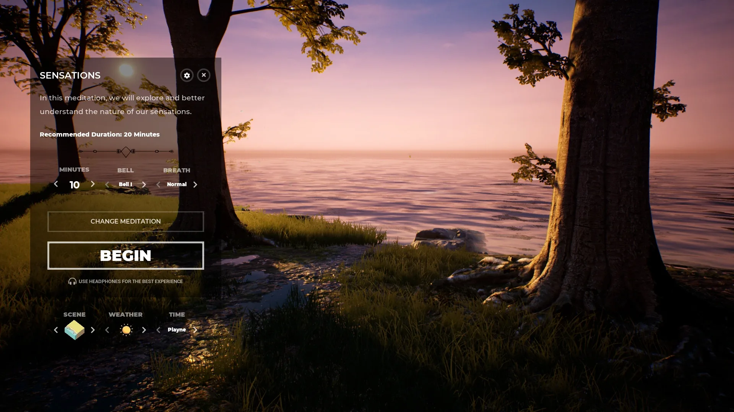Select next bell sound
This screenshot has height=412, width=734.
(144, 185)
